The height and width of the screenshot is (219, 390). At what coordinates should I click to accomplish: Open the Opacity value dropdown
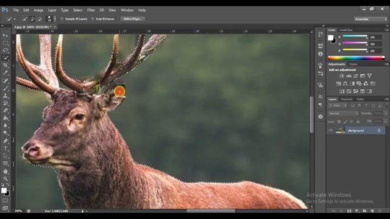tap(386, 114)
